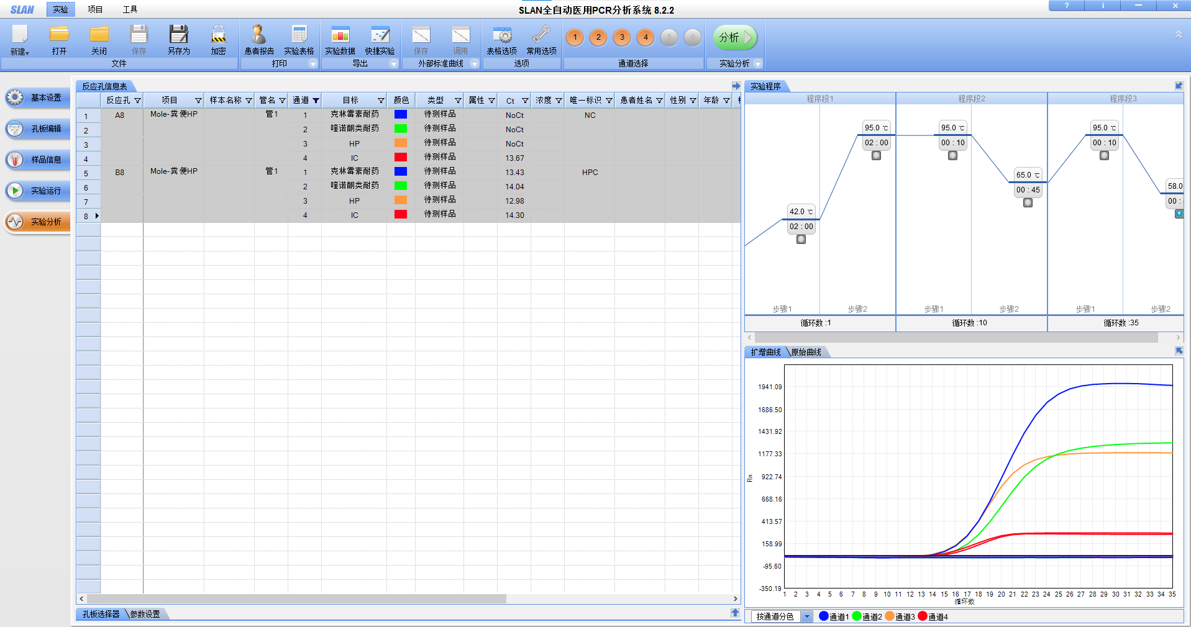Click the 打开 (Open) folder icon

pos(59,35)
